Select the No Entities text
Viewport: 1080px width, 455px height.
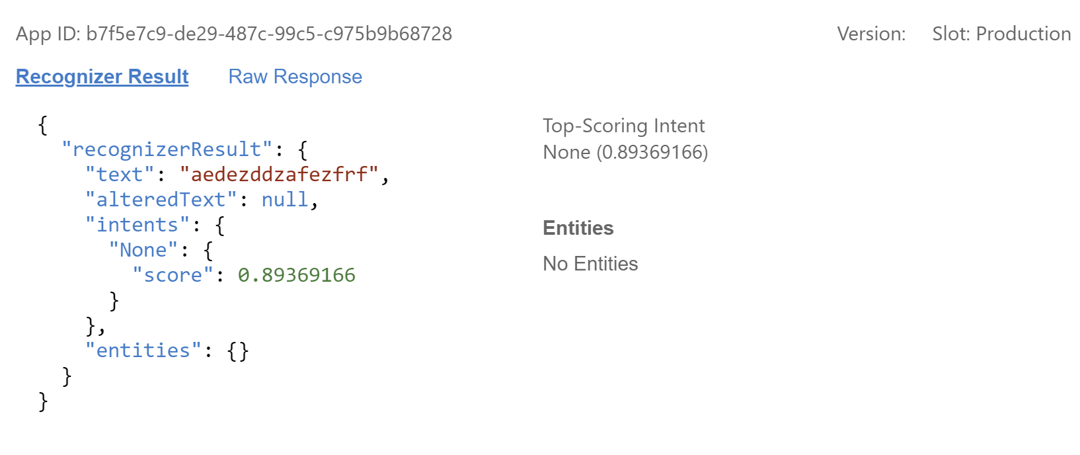click(x=590, y=263)
